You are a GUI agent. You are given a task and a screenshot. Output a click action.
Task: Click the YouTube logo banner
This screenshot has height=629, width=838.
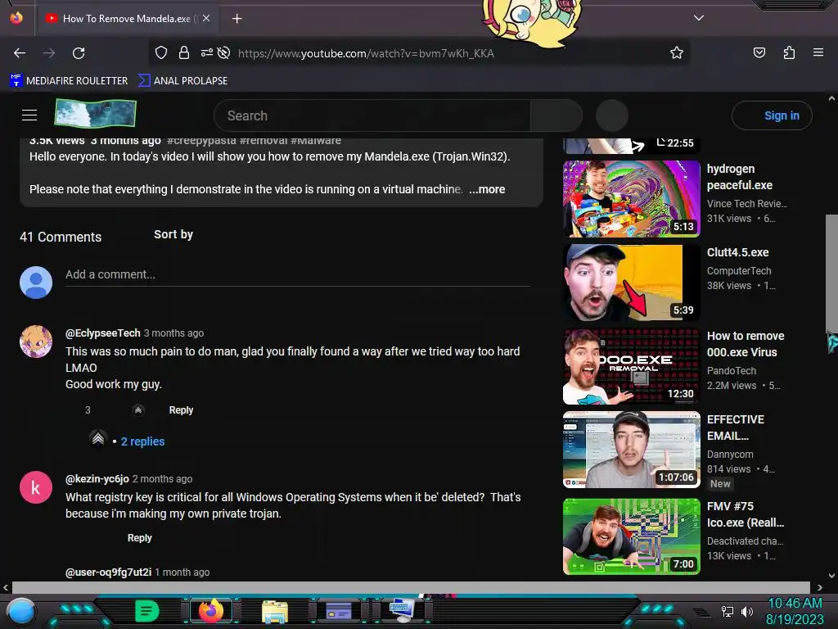point(95,113)
